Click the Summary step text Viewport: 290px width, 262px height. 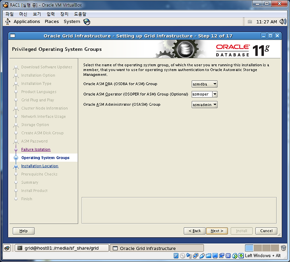pyautogui.click(x=30, y=182)
